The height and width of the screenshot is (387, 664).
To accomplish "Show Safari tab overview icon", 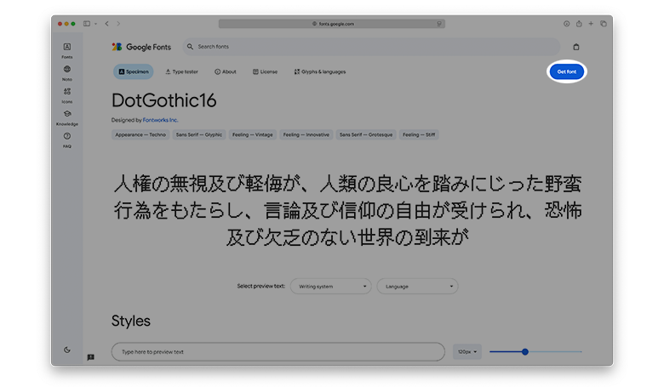I will 604,24.
